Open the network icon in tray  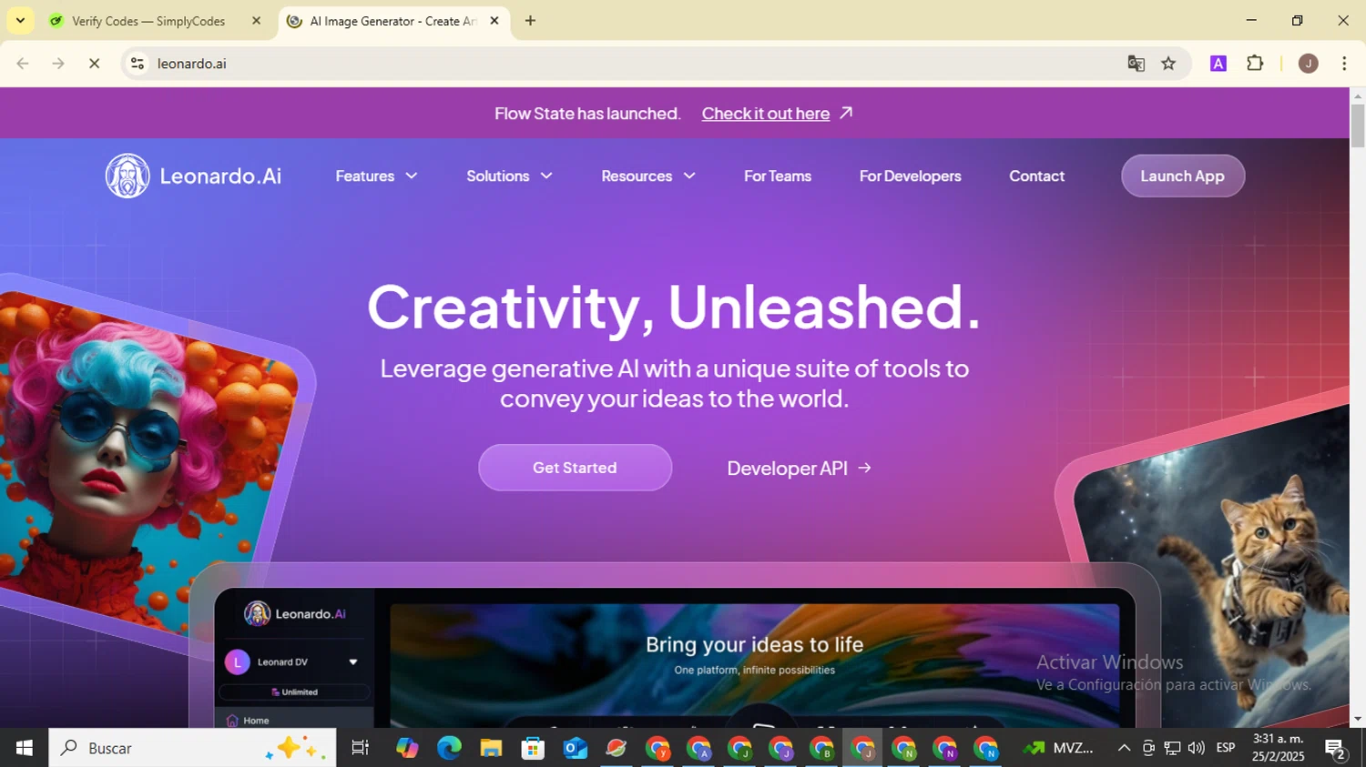pyautogui.click(x=1172, y=748)
